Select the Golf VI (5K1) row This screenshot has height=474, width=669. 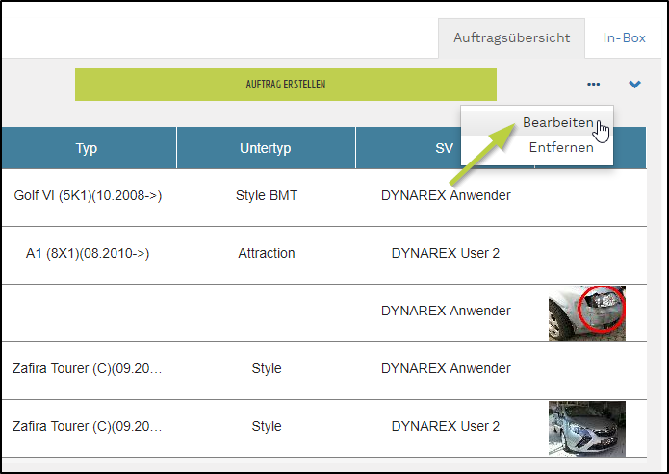coord(88,196)
